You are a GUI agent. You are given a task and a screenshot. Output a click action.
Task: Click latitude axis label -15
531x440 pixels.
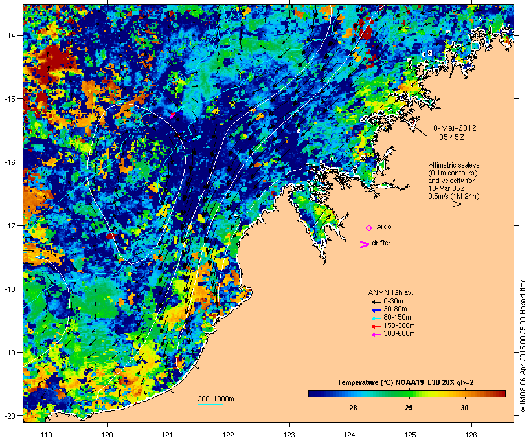click(9, 99)
